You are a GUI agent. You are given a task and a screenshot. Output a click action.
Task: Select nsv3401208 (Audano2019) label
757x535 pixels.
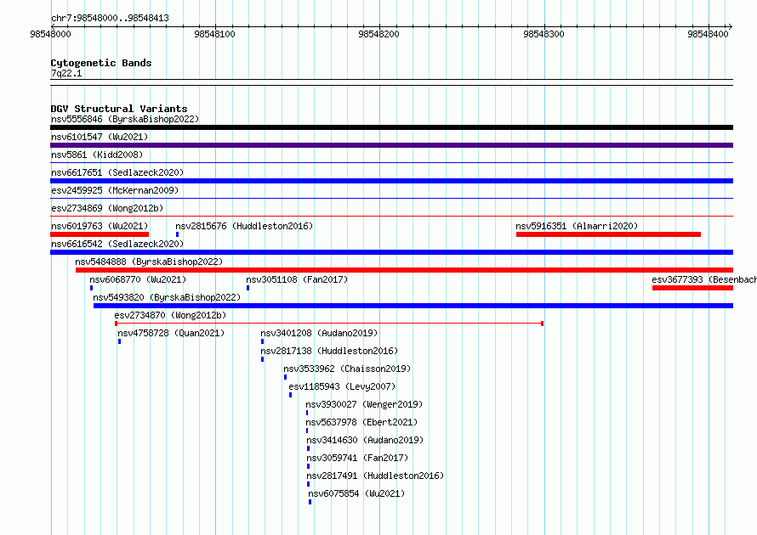click(x=319, y=333)
